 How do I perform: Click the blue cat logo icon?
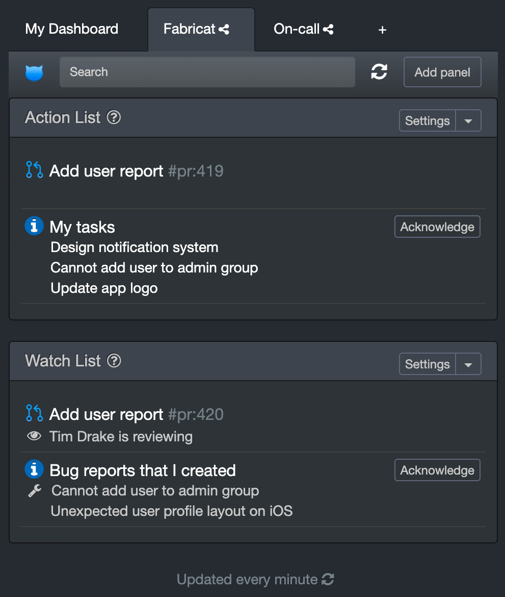pyautogui.click(x=34, y=72)
